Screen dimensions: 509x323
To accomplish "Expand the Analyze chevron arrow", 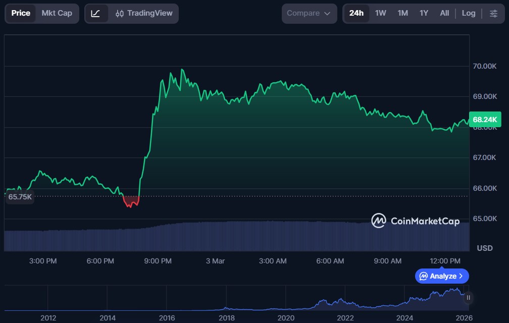I will click(x=461, y=276).
